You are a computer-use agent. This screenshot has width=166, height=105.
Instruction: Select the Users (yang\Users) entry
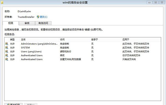(x=83, y=52)
